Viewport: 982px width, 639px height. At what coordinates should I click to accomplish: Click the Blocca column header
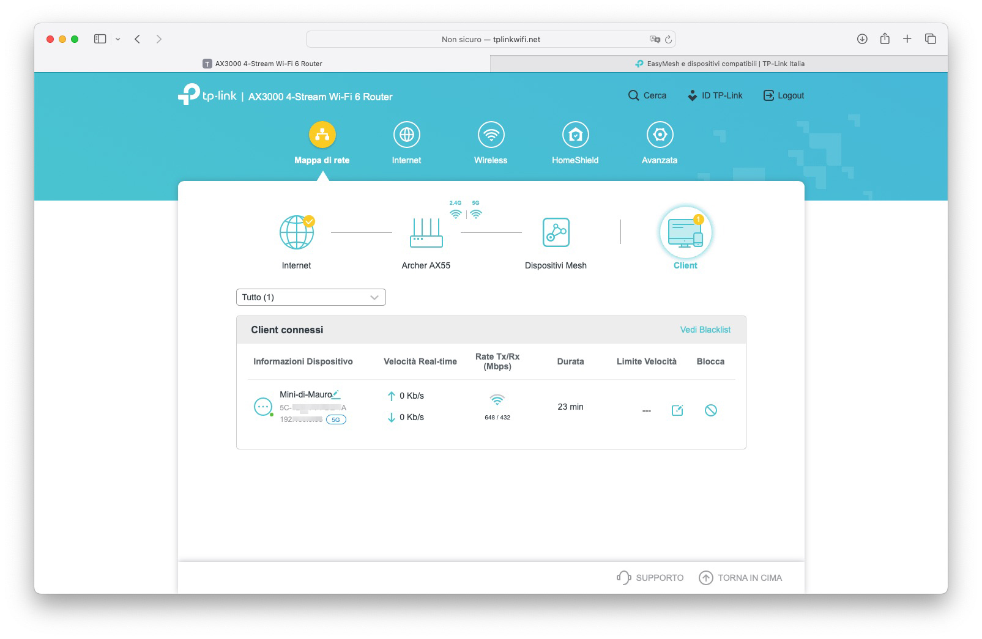pyautogui.click(x=710, y=361)
